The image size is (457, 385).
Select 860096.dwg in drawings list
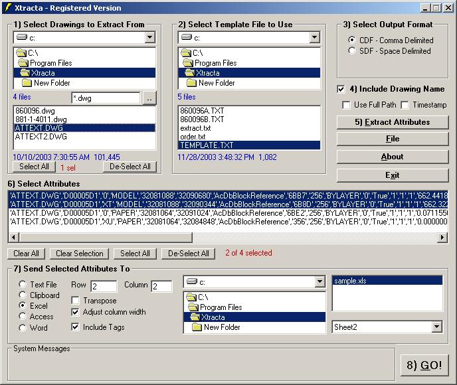click(84, 111)
